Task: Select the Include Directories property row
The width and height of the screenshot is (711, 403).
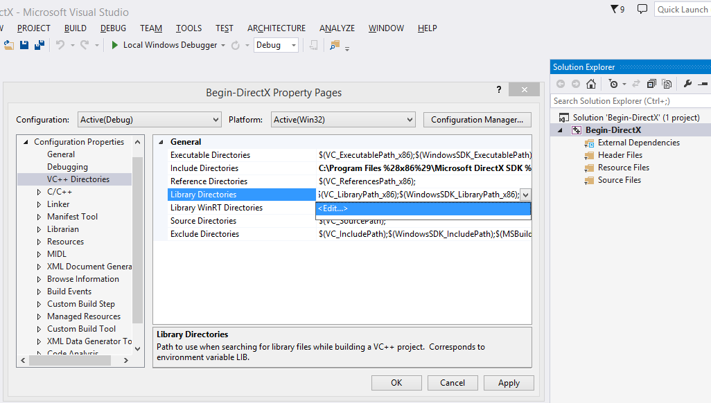Action: [349, 168]
